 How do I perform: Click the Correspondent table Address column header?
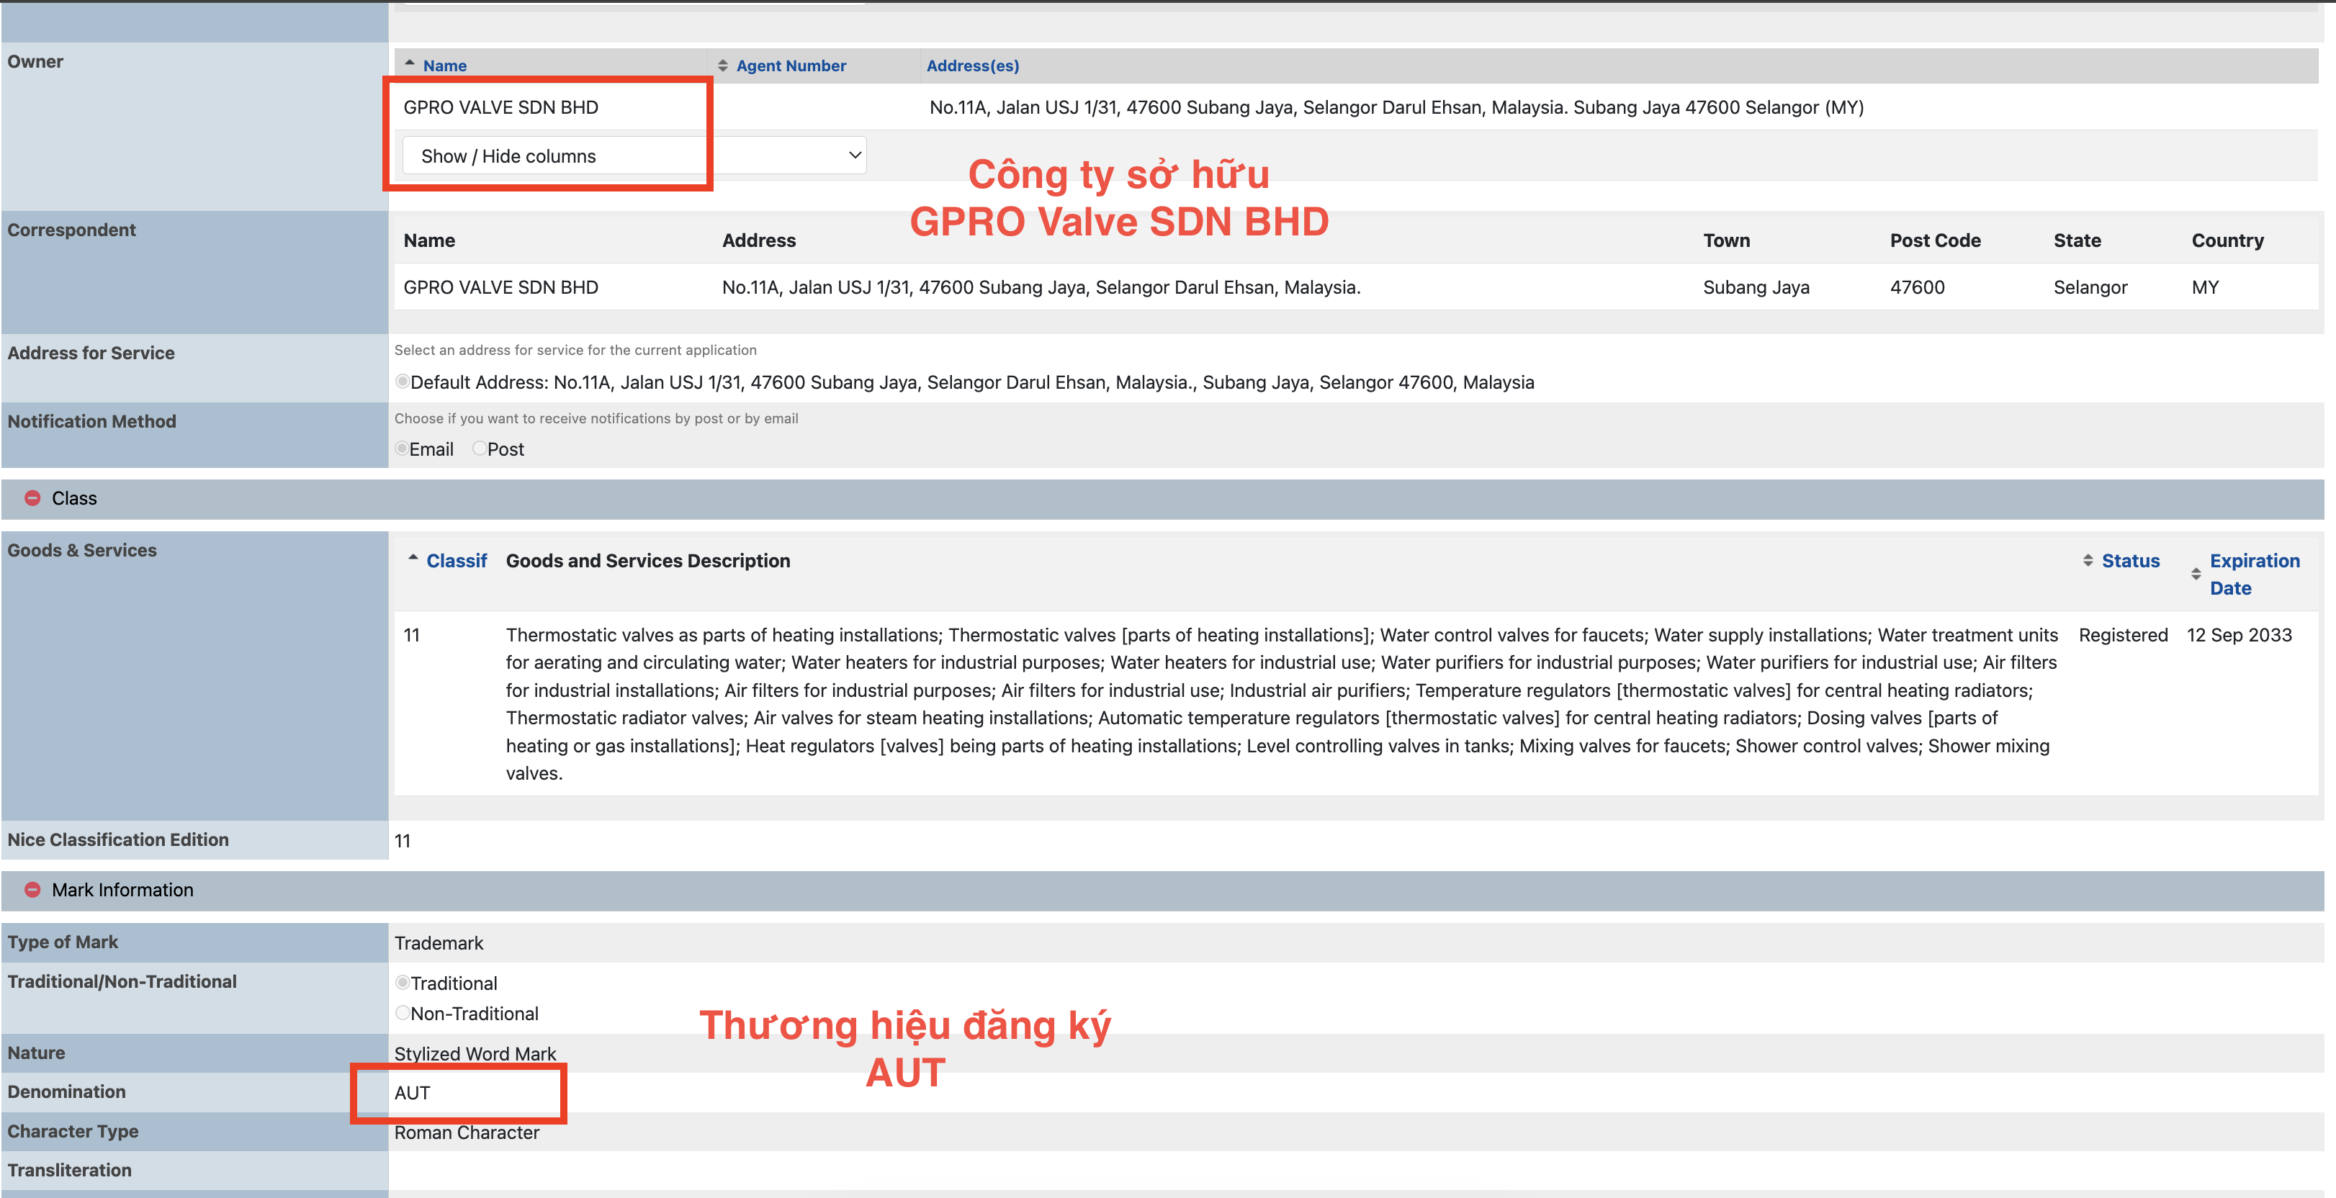[759, 240]
